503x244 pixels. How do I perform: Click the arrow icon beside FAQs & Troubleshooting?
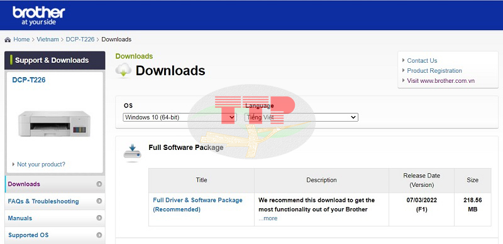point(99,201)
